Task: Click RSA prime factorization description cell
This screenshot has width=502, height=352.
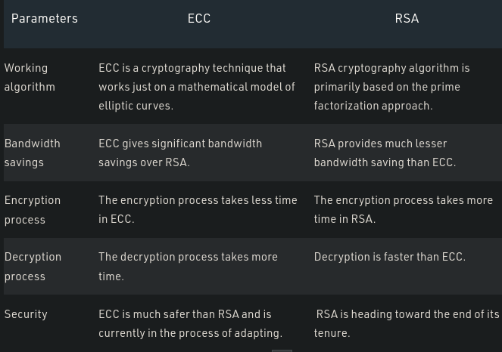Action: pos(391,87)
